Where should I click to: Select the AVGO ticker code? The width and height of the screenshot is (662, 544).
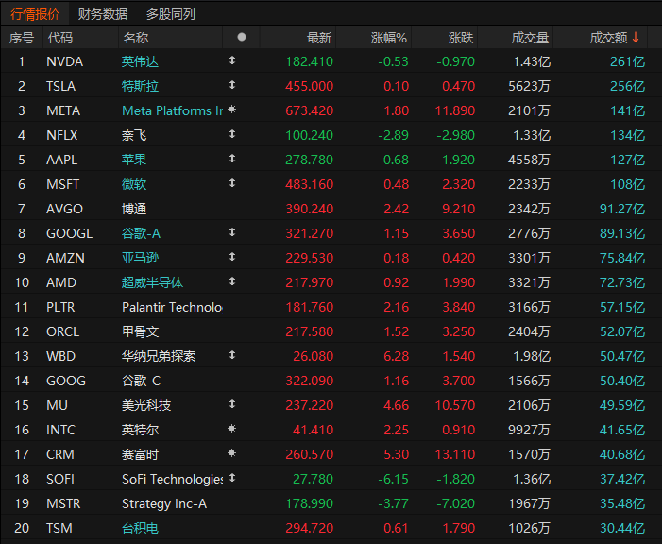[x=64, y=209]
